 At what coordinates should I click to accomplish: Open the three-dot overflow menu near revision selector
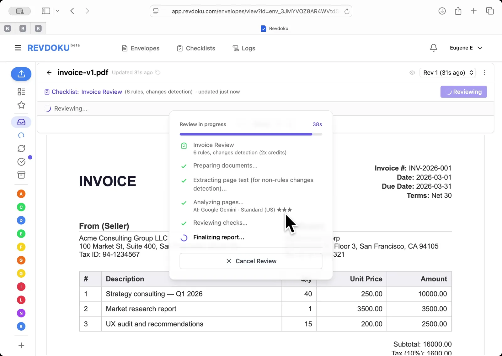(x=484, y=72)
